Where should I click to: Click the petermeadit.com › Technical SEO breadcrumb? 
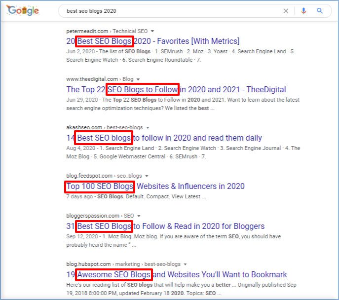pos(107,31)
